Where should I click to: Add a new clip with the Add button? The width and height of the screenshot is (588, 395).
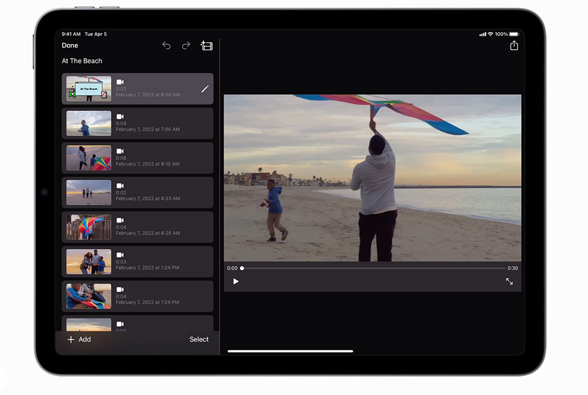[79, 339]
